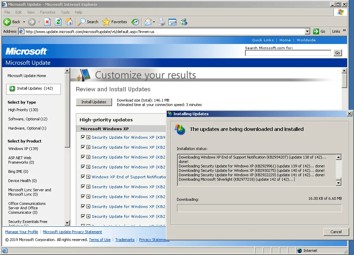The image size is (354, 255).
Task: Uncheck the third Security Update row checkbox
Action: 83,157
